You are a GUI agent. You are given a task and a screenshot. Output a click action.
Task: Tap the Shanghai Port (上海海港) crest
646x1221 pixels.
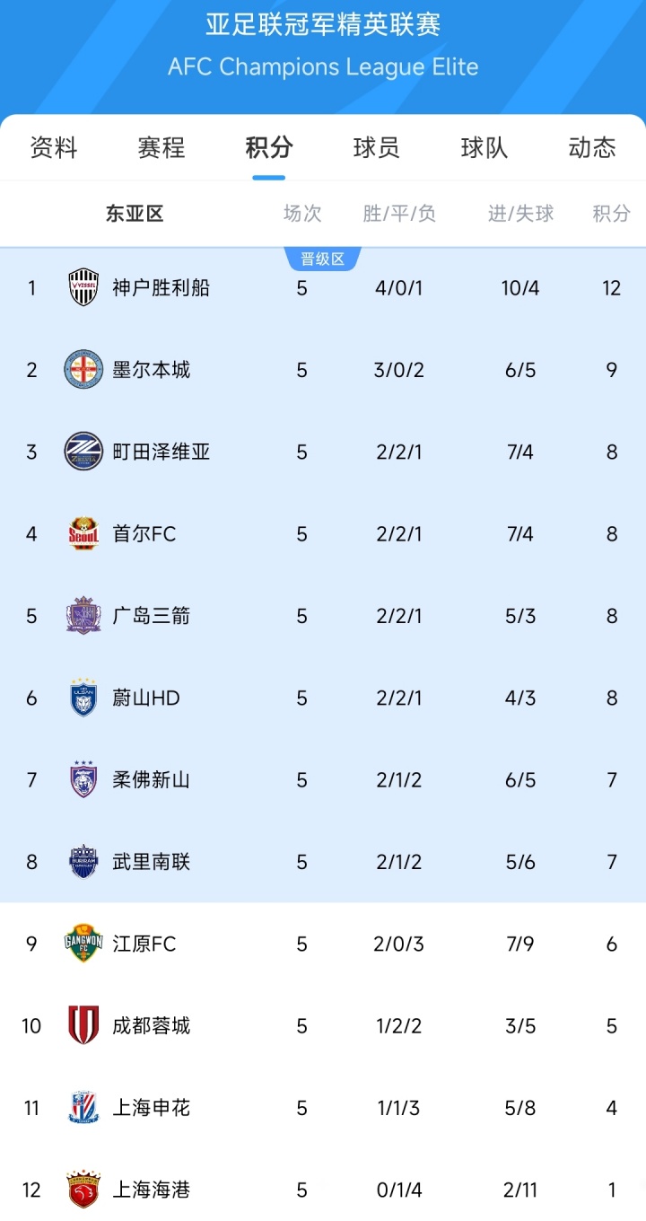(x=83, y=1190)
